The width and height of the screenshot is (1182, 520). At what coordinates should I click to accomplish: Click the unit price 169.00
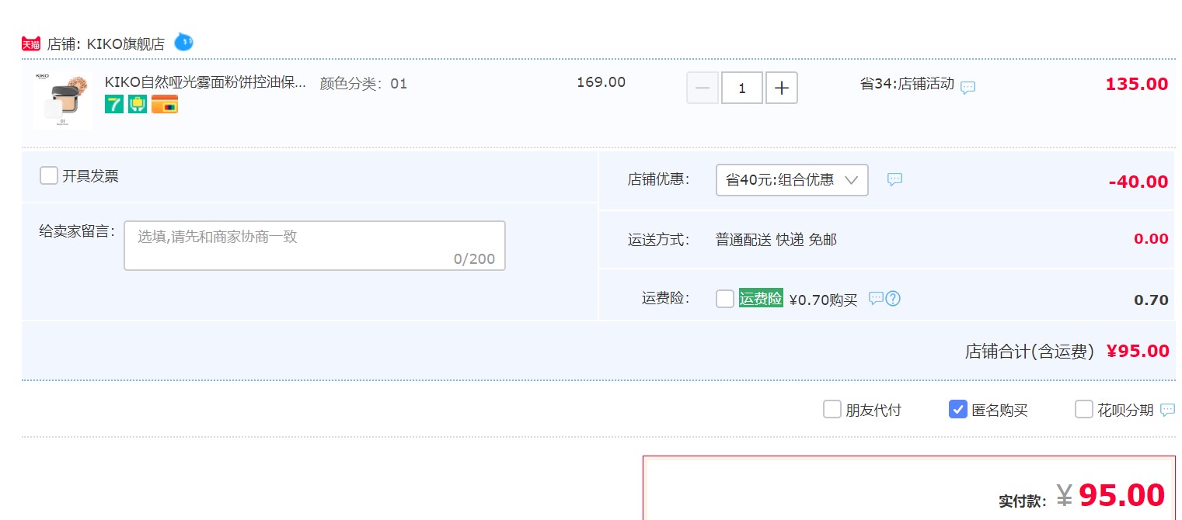601,82
